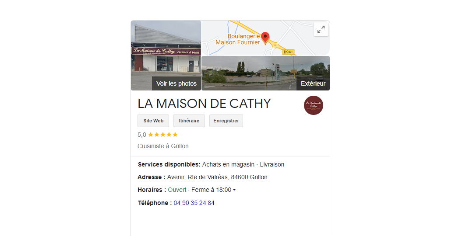Call the phone number 04 90 35 24 84
The image size is (473, 236).
pos(194,203)
